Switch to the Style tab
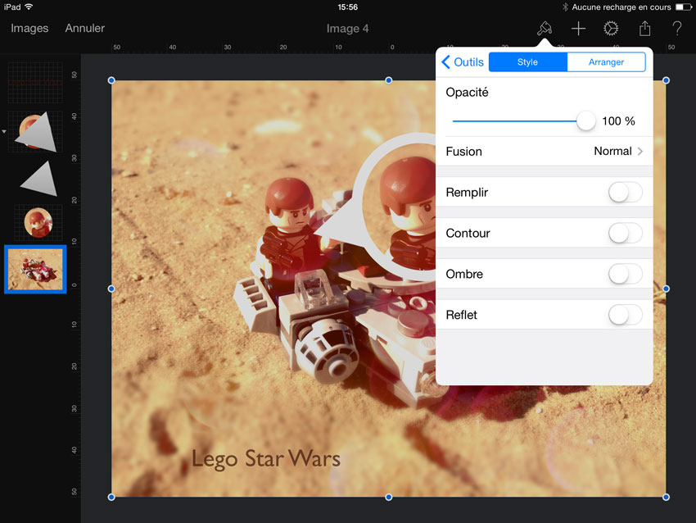Image resolution: width=696 pixels, height=523 pixels. coord(528,61)
